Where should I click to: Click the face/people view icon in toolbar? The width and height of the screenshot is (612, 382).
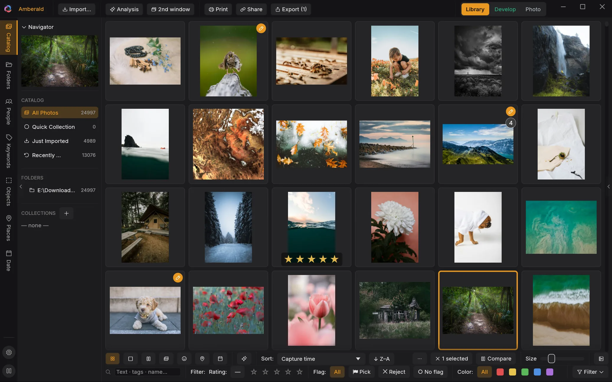click(184, 359)
